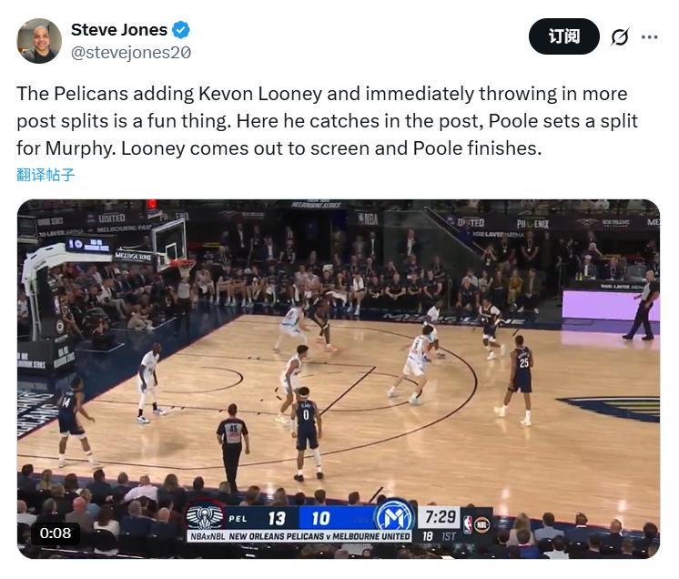679x579 pixels.
Task: Open Steve Jones profile avatar
Action: click(39, 41)
